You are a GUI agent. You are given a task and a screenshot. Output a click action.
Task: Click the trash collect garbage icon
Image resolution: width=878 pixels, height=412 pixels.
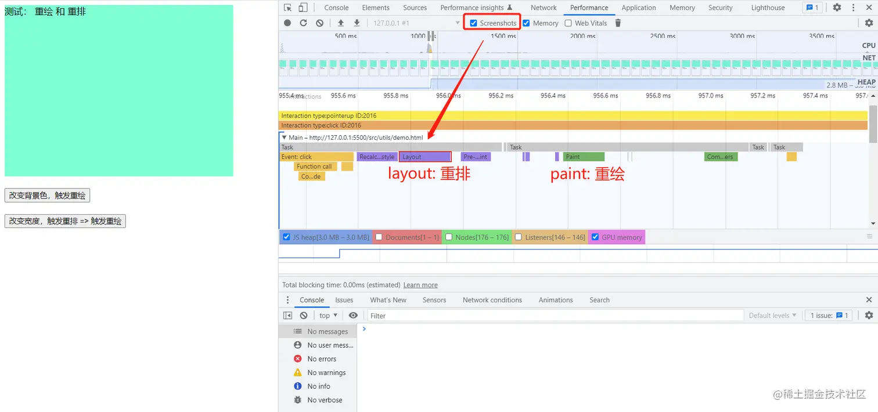(x=618, y=23)
